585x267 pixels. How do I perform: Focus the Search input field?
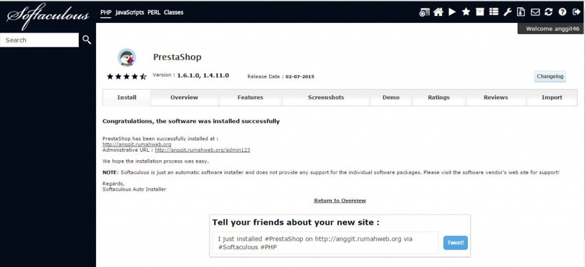point(39,40)
